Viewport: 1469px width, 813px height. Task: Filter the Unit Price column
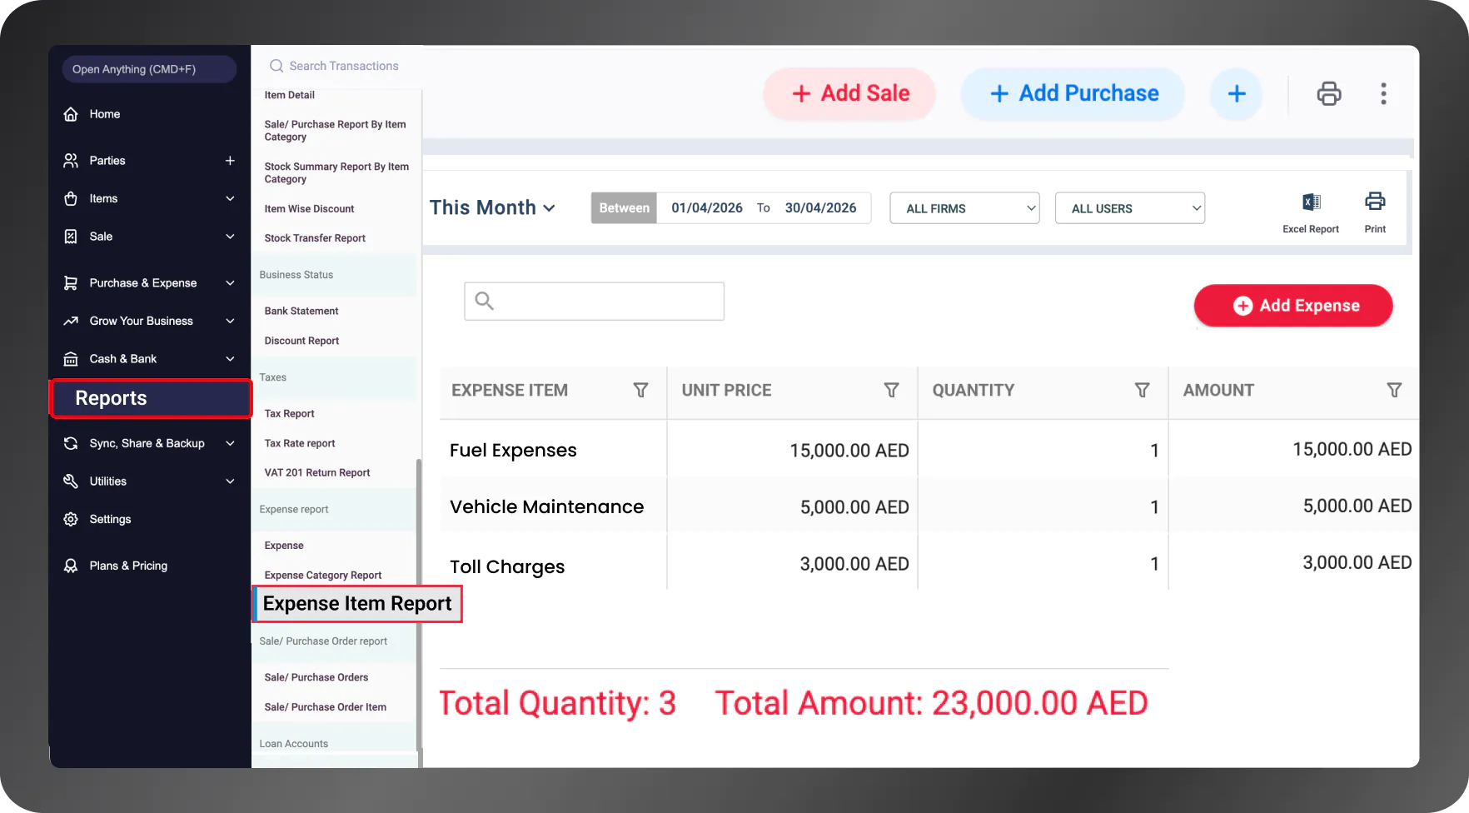click(891, 390)
